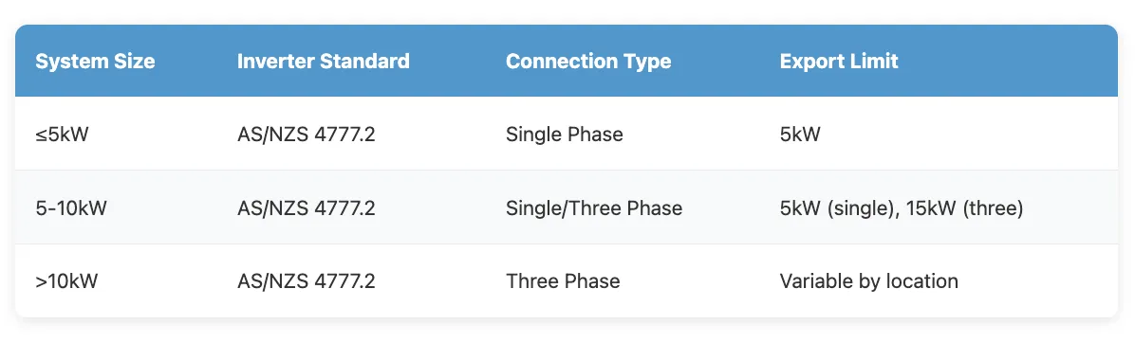1135x343 pixels.
Task: Click the Export Limit column header
Action: click(x=839, y=62)
